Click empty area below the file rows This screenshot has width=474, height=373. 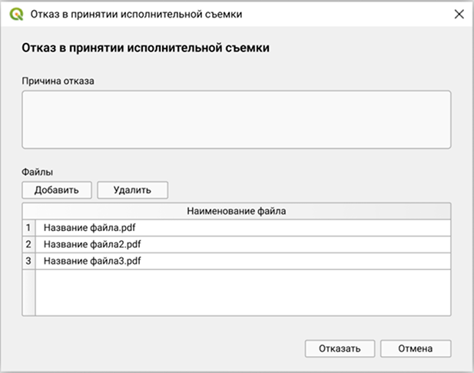click(x=243, y=292)
